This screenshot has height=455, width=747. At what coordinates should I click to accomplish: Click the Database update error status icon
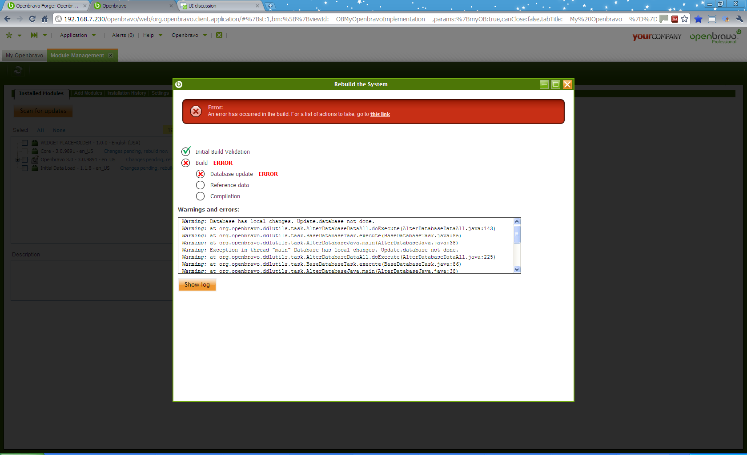(201, 174)
